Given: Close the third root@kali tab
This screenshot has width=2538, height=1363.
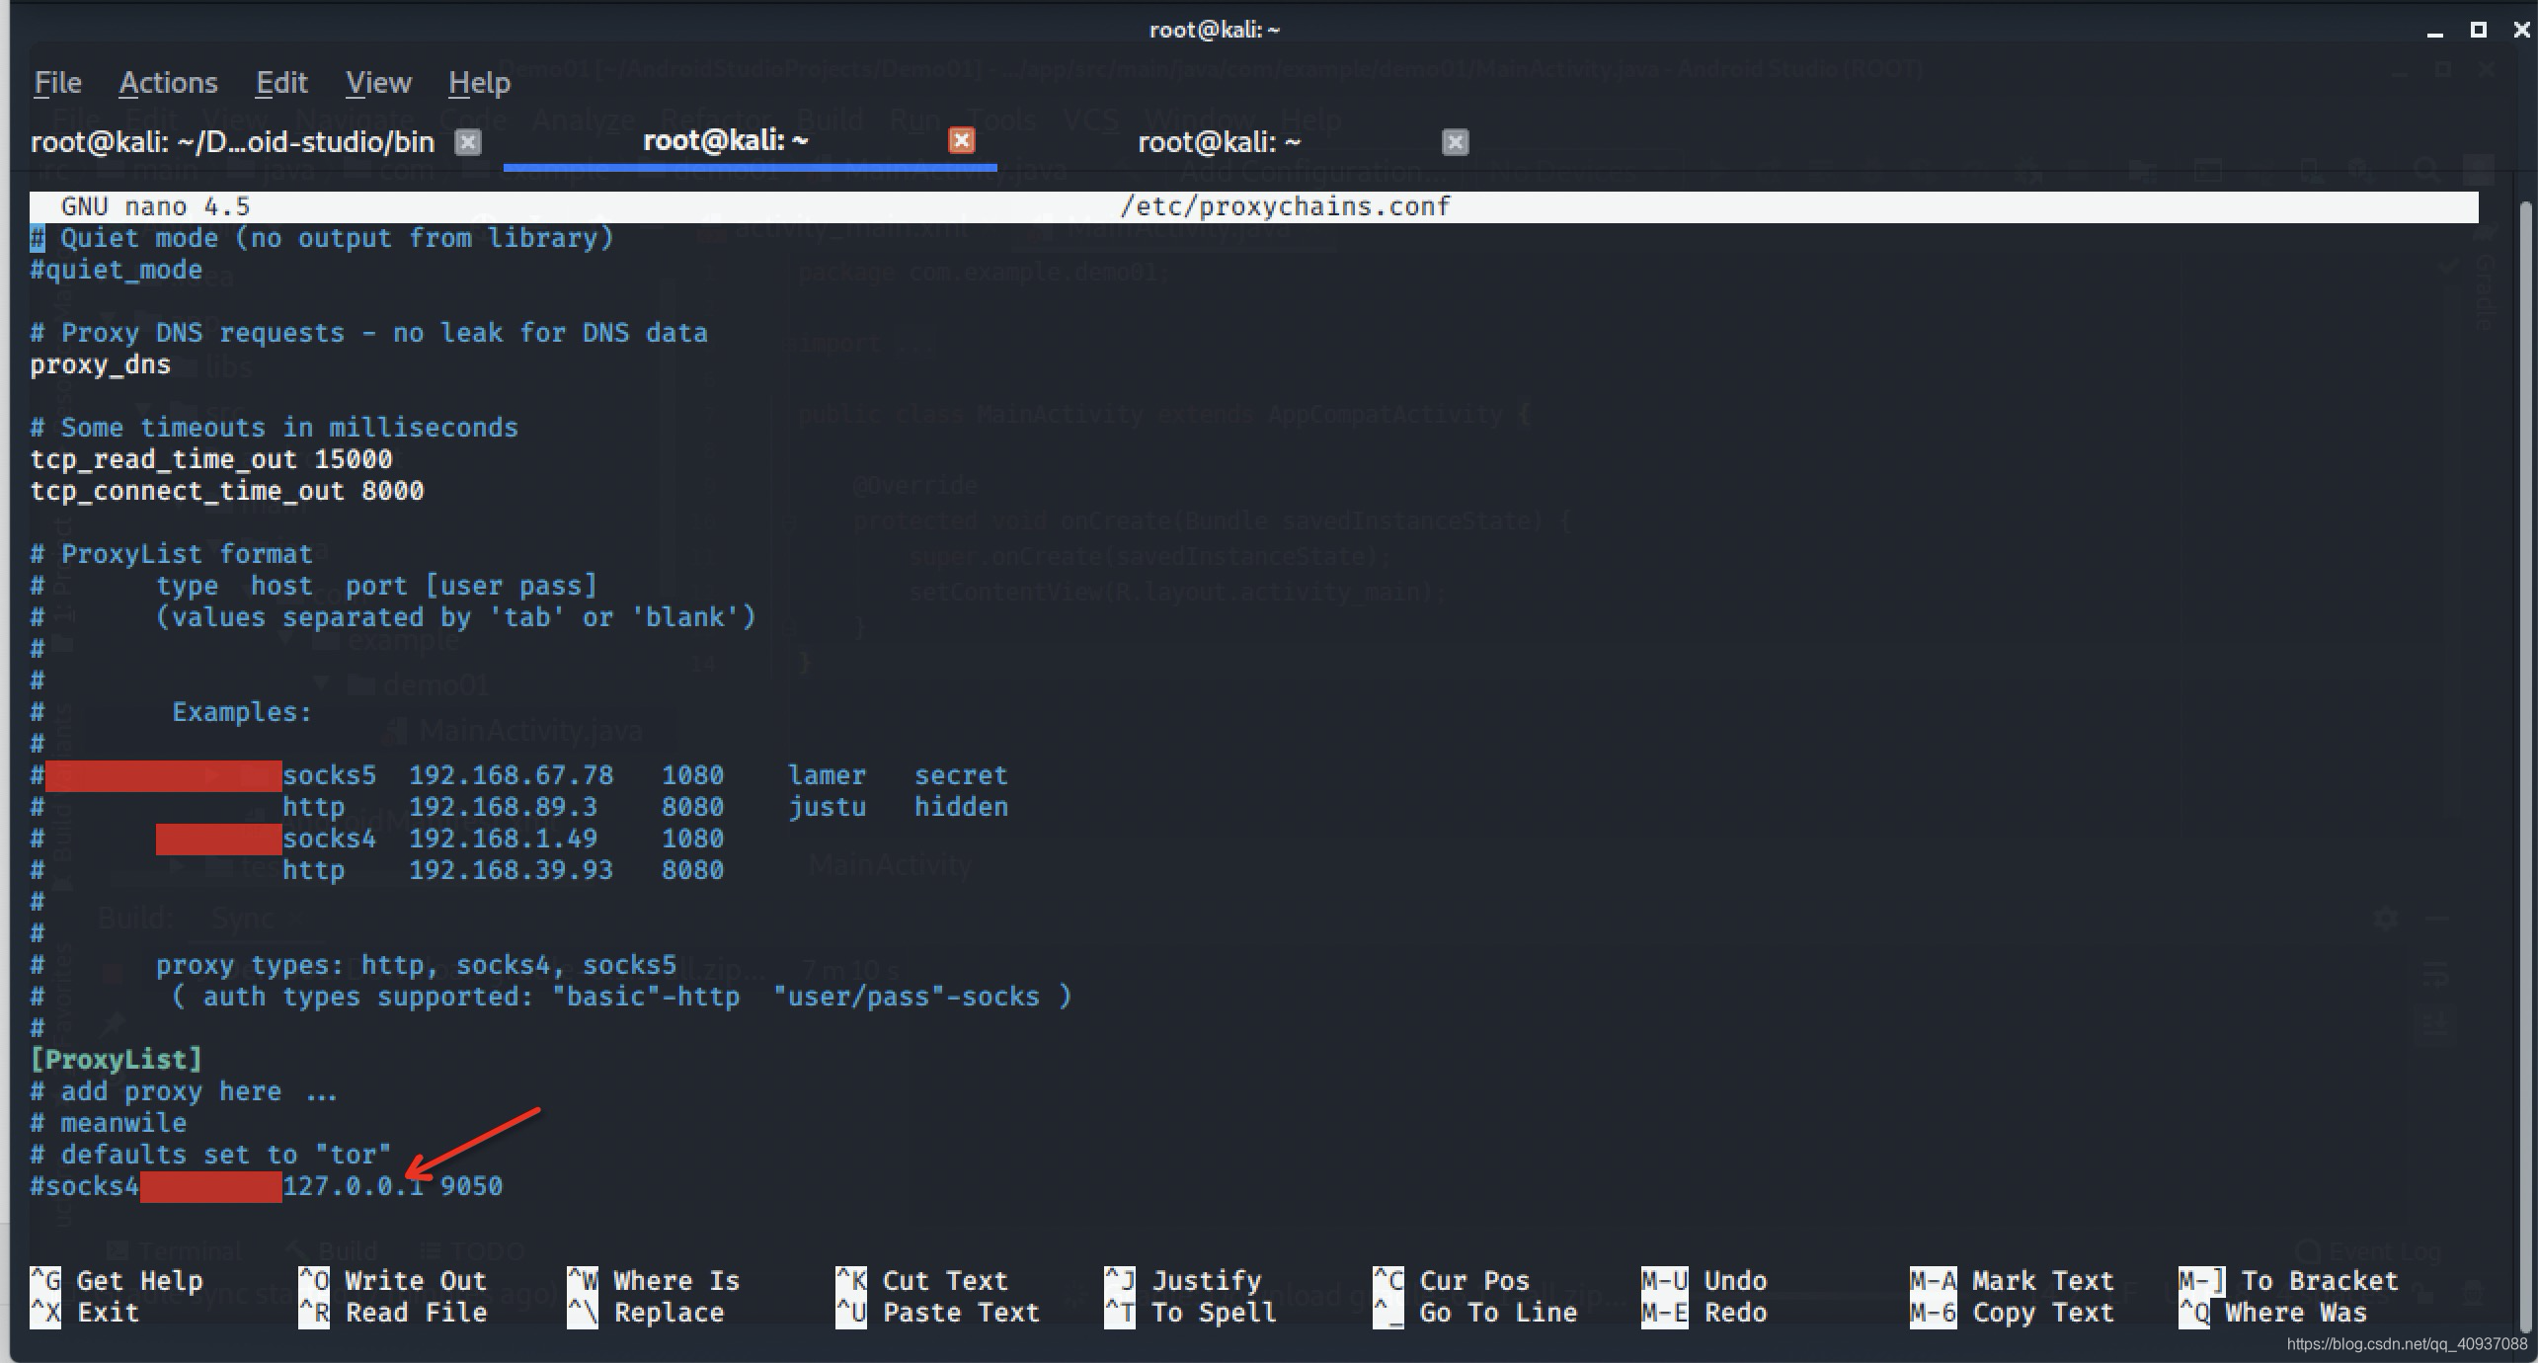Looking at the screenshot, I should [1455, 142].
